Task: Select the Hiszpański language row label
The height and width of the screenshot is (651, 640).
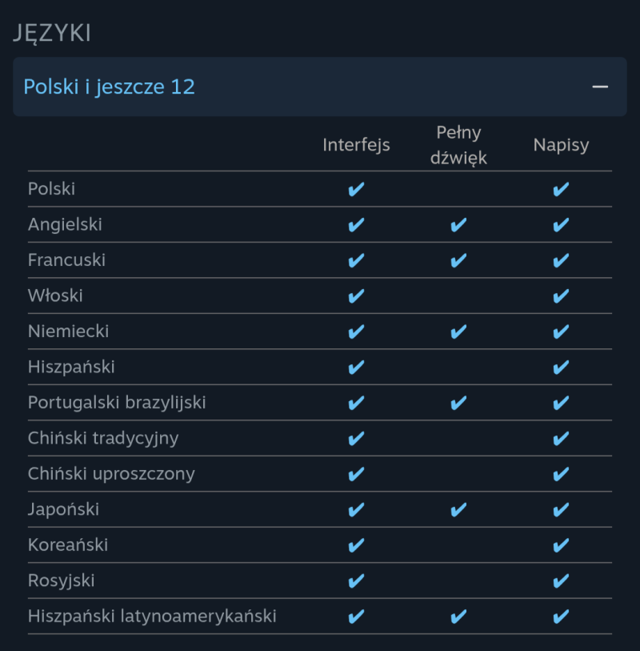Action: click(x=71, y=367)
